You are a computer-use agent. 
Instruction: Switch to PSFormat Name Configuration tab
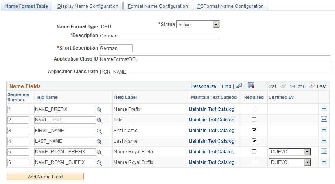pyautogui.click(x=230, y=6)
